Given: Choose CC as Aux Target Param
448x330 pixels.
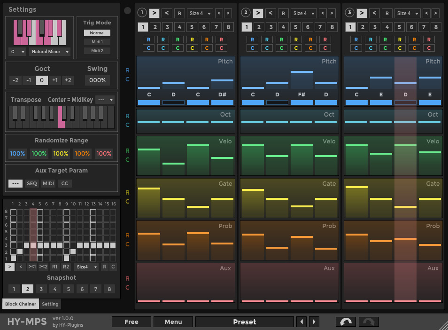Looking at the screenshot, I should [65, 184].
